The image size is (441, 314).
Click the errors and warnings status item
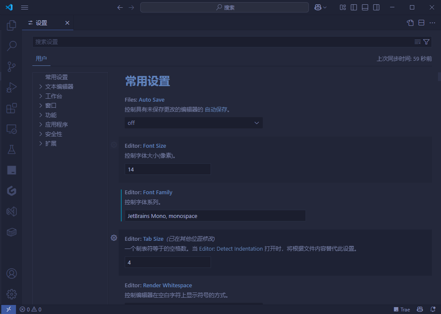click(30, 309)
